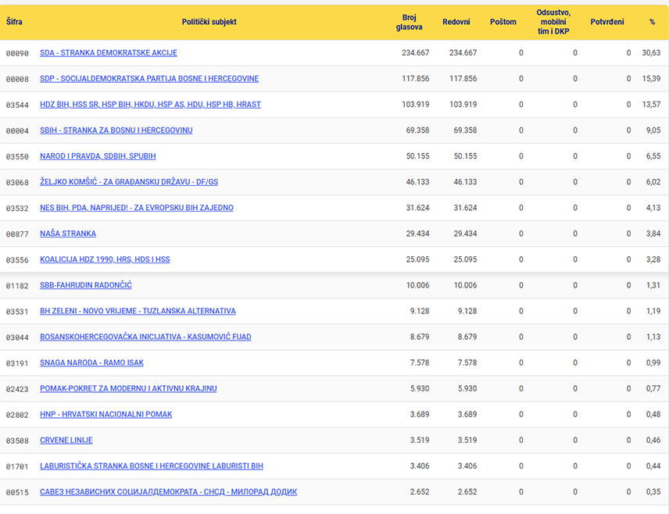Open the Naša Stranka link
The height and width of the screenshot is (514, 669).
click(68, 234)
